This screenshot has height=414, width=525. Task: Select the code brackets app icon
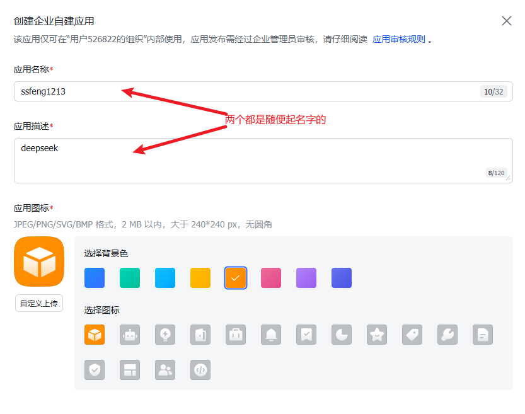coord(200,370)
